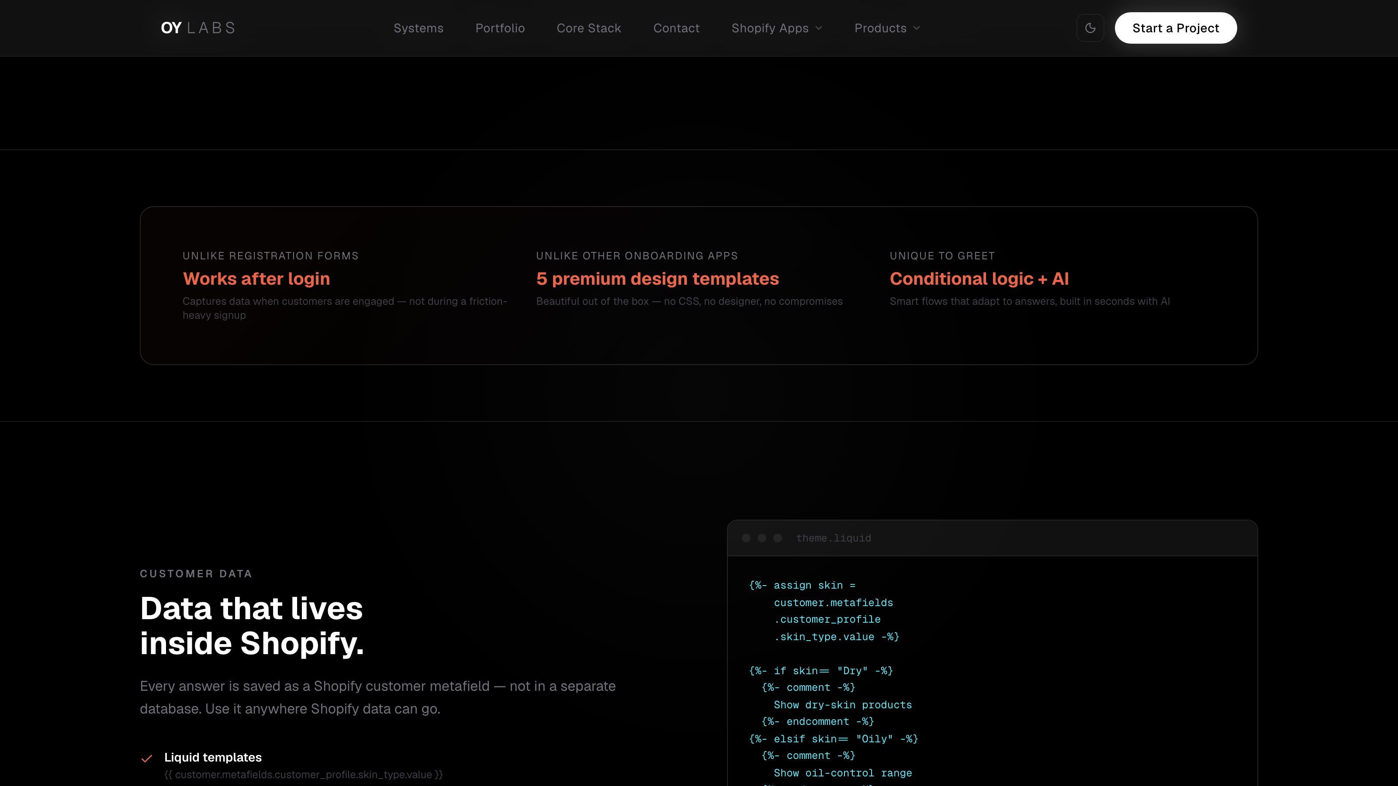Viewport: 1398px width, 786px height.
Task: Click the 'Show dry-skin products' code line
Action: pos(843,705)
